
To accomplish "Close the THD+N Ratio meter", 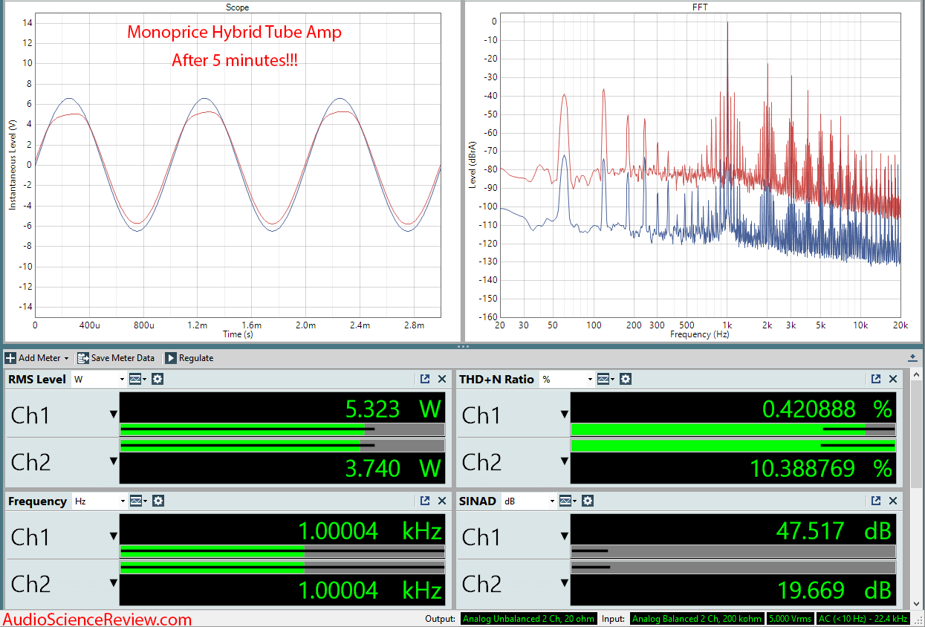I will point(893,379).
